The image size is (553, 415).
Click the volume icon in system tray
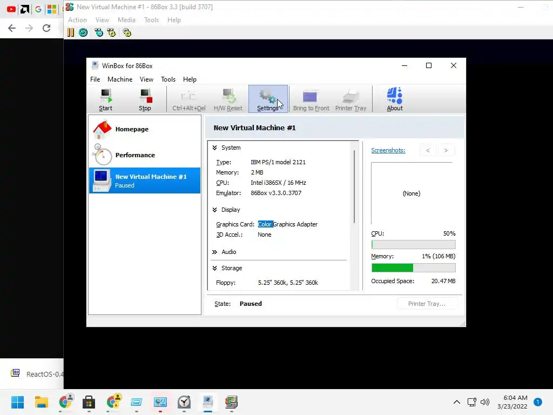[485, 402]
